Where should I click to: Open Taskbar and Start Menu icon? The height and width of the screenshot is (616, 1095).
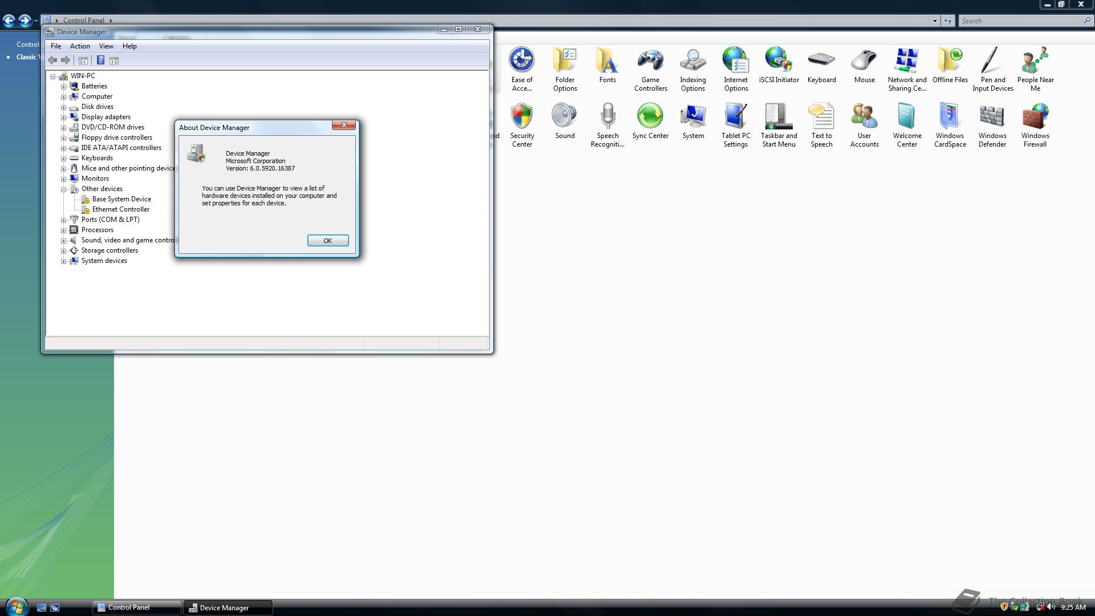pos(778,125)
